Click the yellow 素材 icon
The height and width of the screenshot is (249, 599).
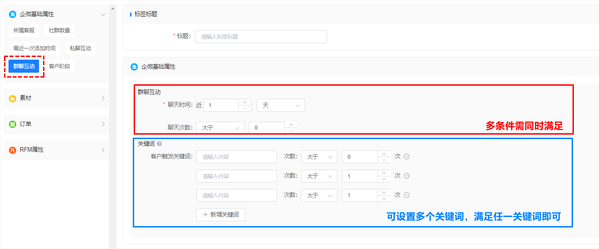click(13, 98)
